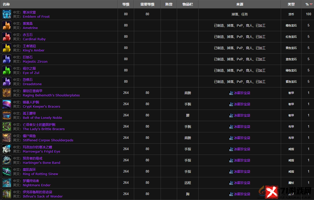Open the Dreadstone item link

32,84
